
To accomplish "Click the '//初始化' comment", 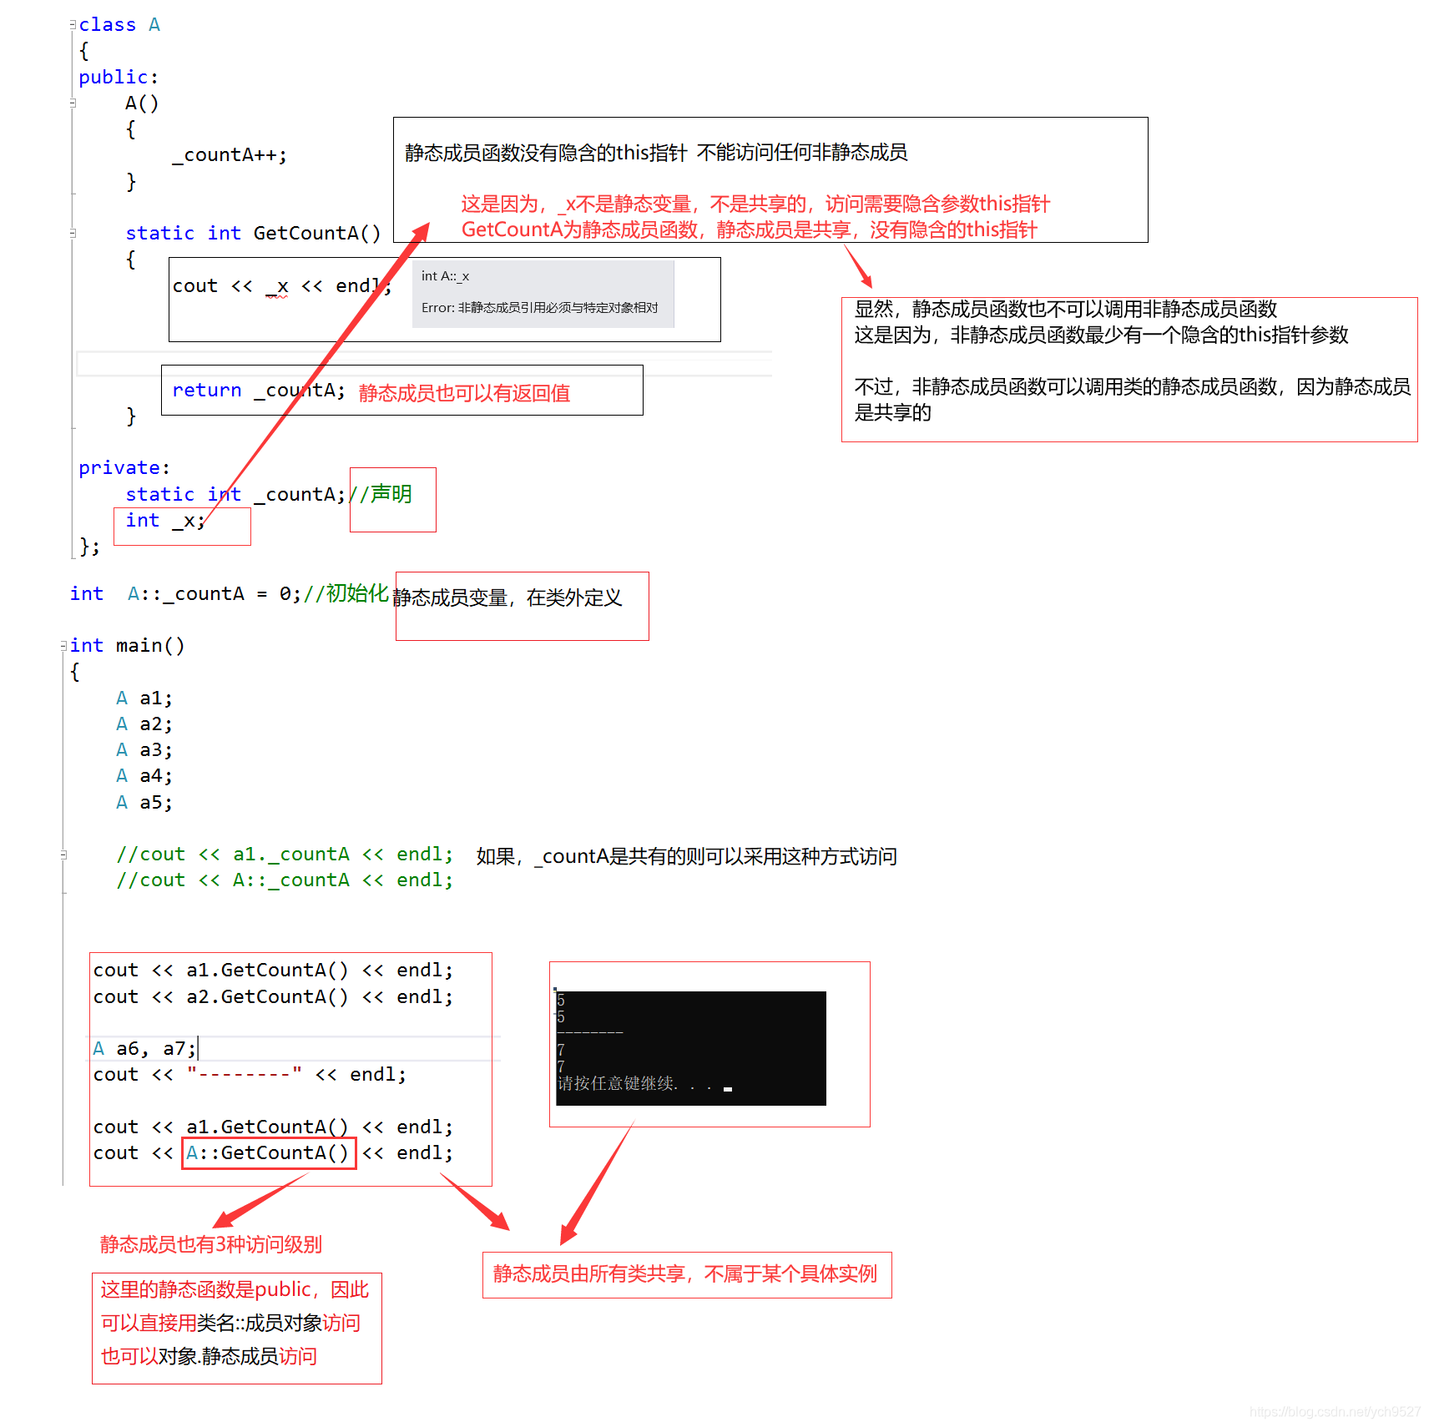I will 346,593.
